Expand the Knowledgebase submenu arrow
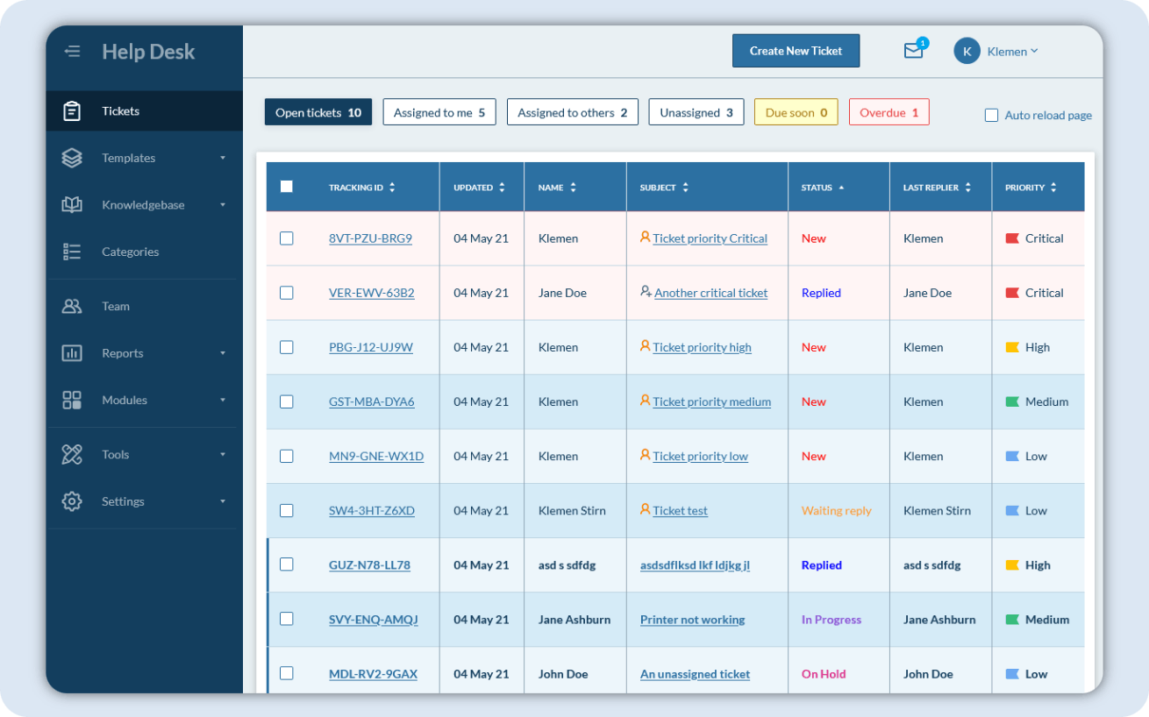This screenshot has height=717, width=1149. (x=222, y=205)
